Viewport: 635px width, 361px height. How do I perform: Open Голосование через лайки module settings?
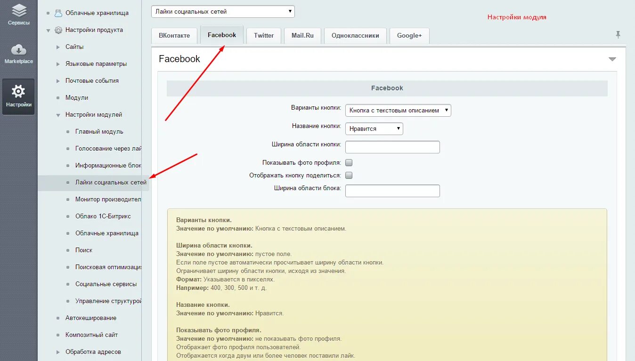click(x=108, y=148)
